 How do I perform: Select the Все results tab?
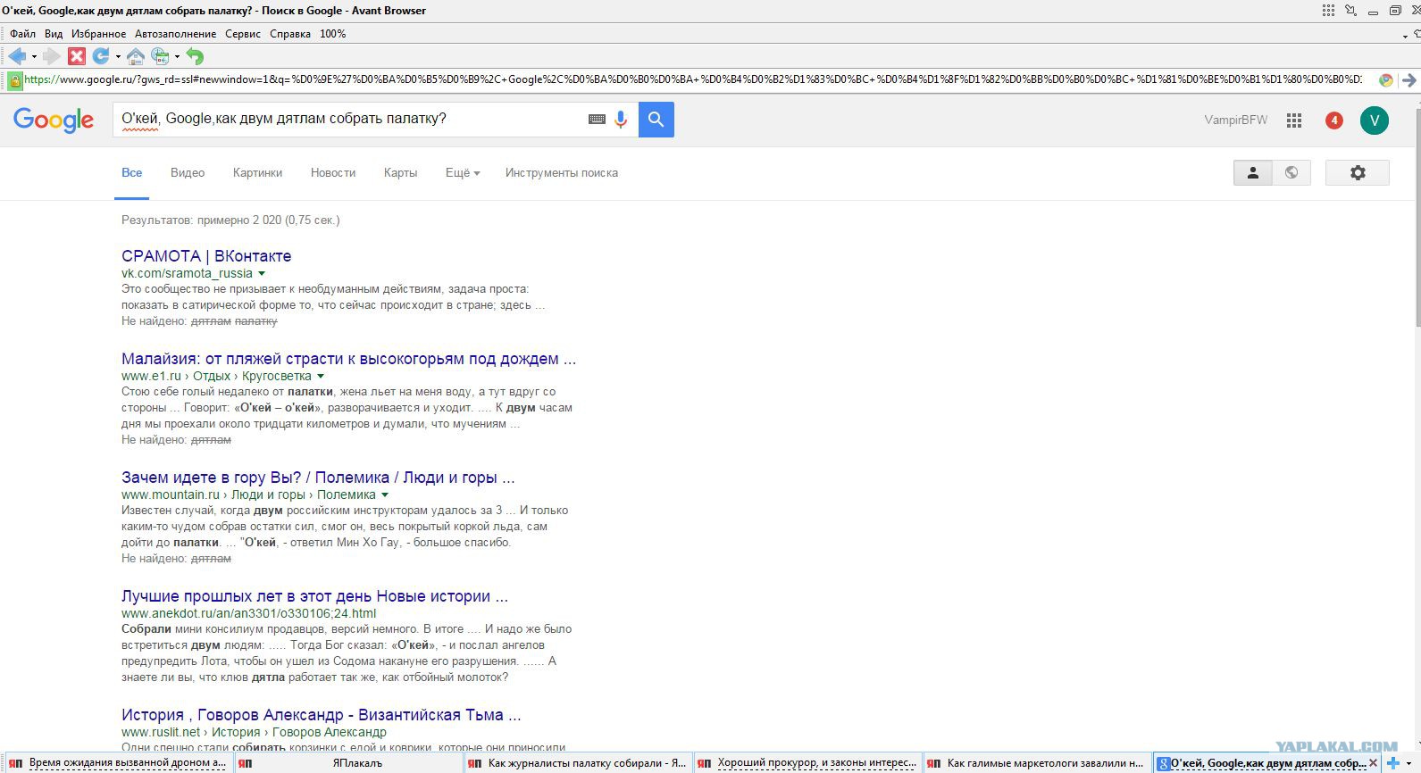pos(132,173)
